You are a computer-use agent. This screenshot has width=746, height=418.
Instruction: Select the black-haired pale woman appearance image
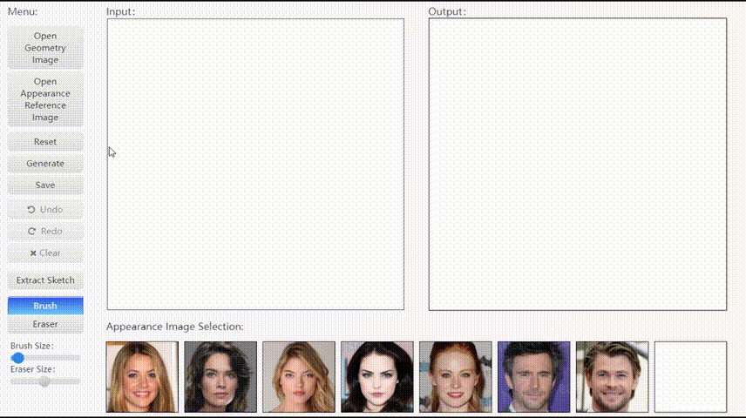click(376, 376)
